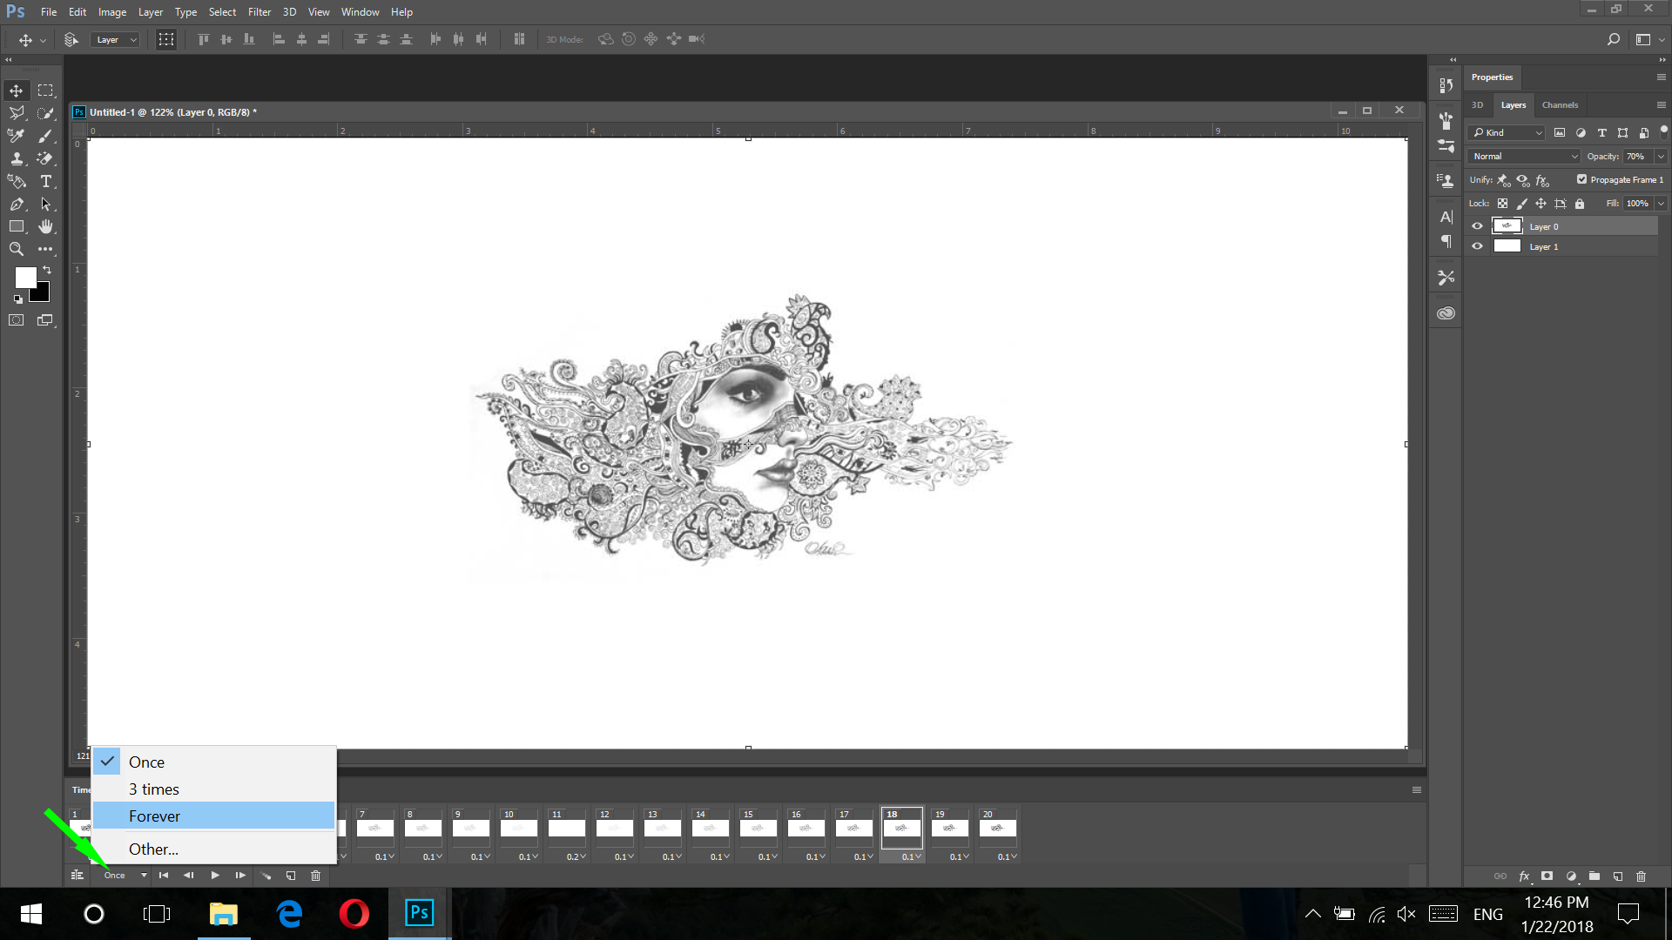
Task: Click the Hand tool
Action: click(45, 226)
